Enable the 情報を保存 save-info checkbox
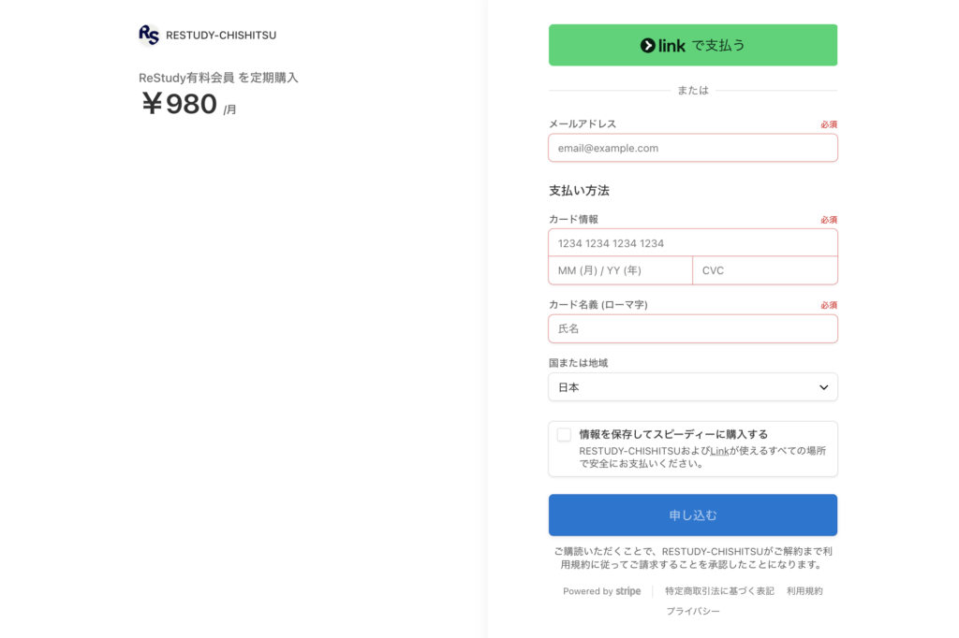Screen dimensions: 959x638 pyautogui.click(x=564, y=434)
